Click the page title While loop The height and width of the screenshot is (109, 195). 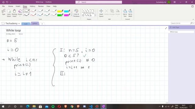coord(13,30)
